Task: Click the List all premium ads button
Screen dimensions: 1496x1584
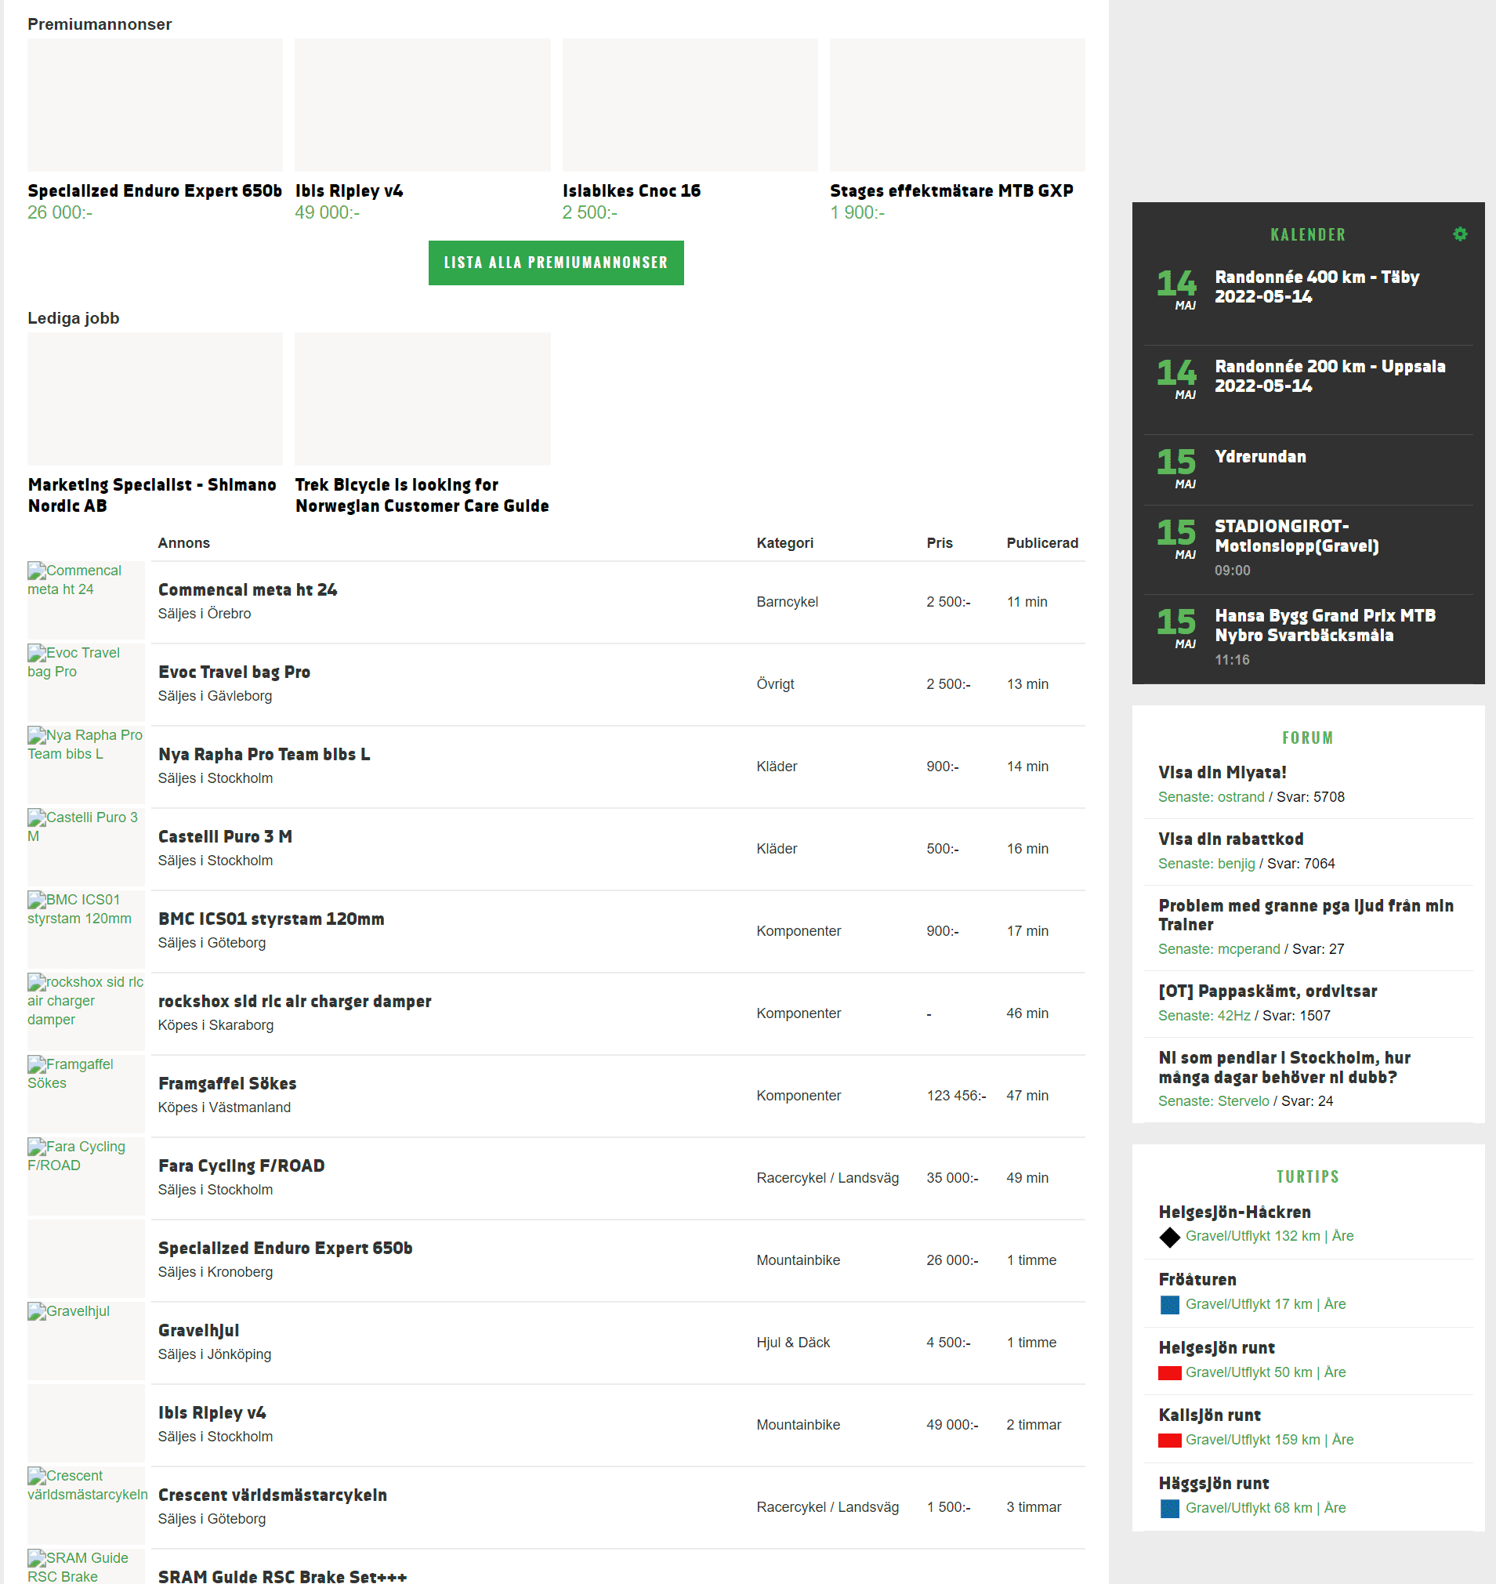Action: point(556,263)
